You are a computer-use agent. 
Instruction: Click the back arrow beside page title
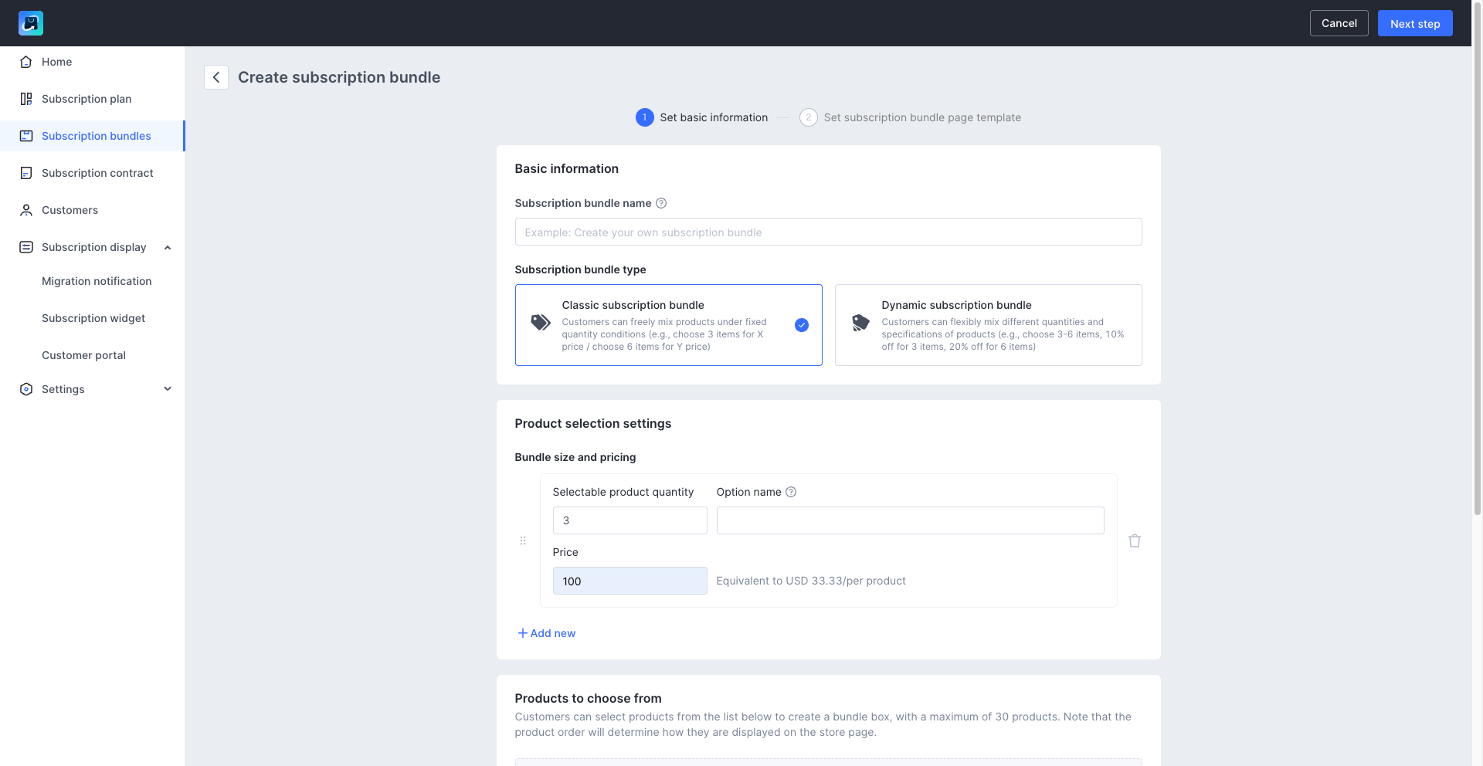click(x=216, y=77)
